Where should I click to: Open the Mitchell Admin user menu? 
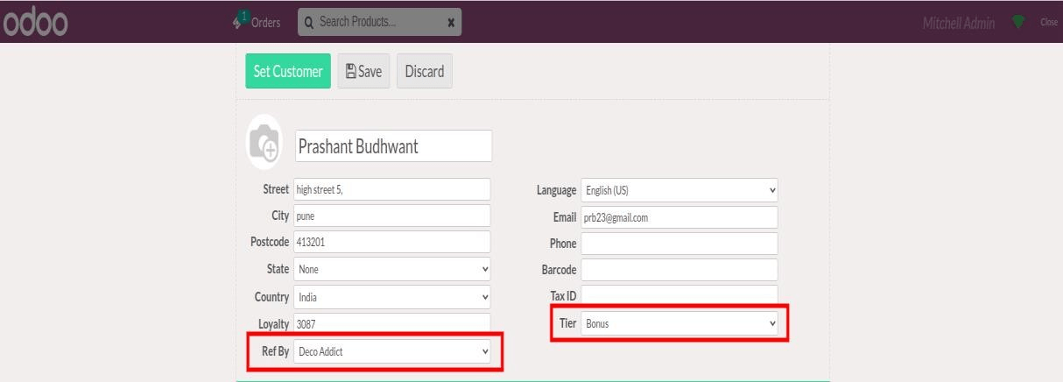coord(958,22)
